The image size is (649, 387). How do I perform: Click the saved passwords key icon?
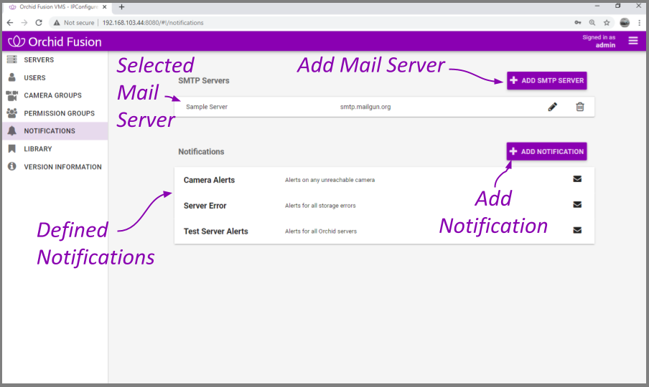[578, 23]
